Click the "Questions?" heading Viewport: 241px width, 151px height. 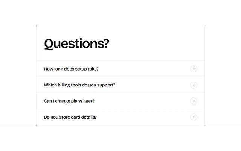click(x=76, y=44)
